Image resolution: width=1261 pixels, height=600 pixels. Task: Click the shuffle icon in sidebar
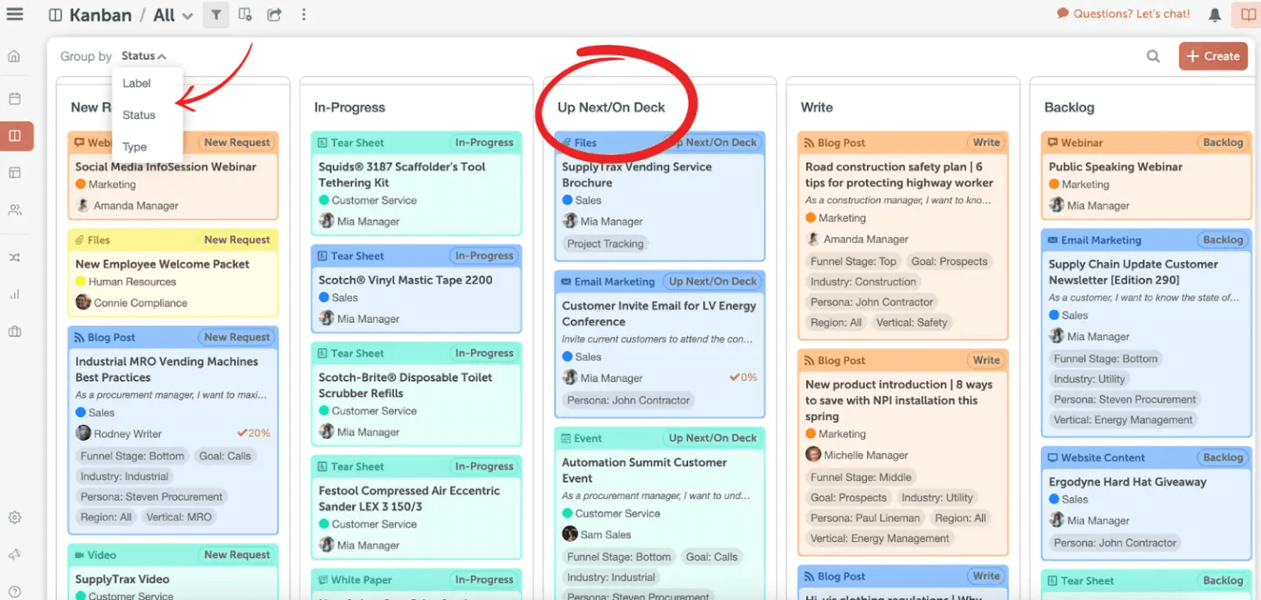pos(15,258)
